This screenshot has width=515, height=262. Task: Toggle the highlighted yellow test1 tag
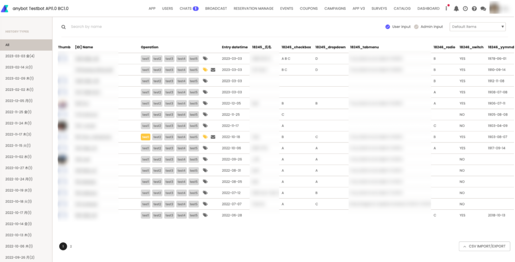tap(145, 137)
